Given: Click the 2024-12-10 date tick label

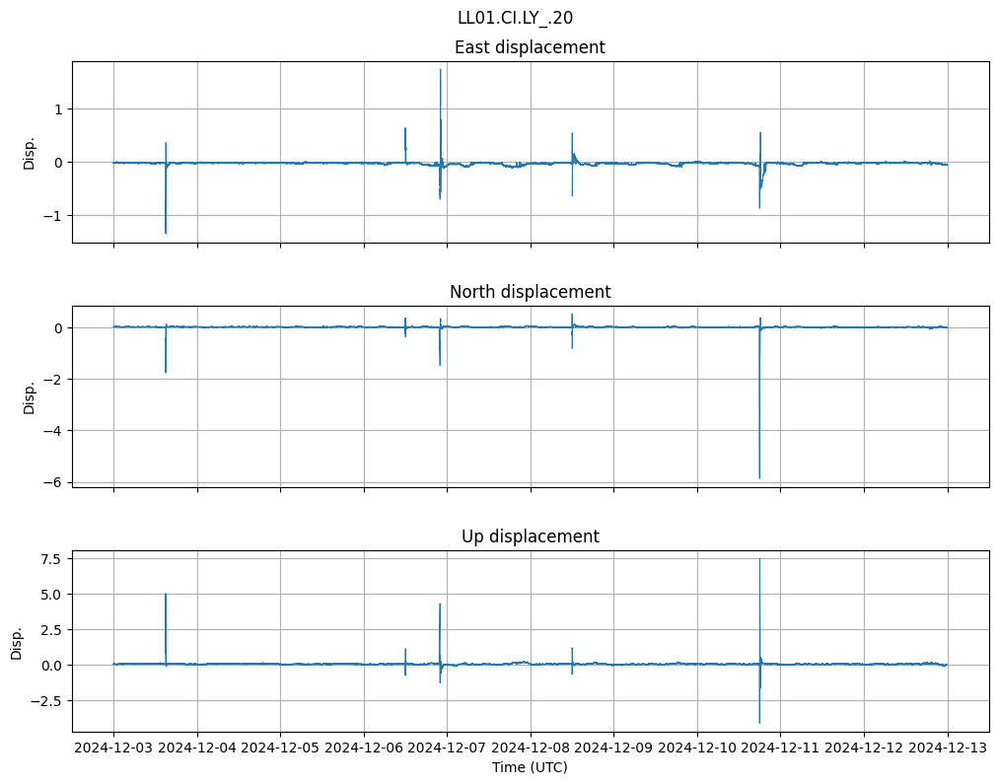Looking at the screenshot, I should [697, 748].
